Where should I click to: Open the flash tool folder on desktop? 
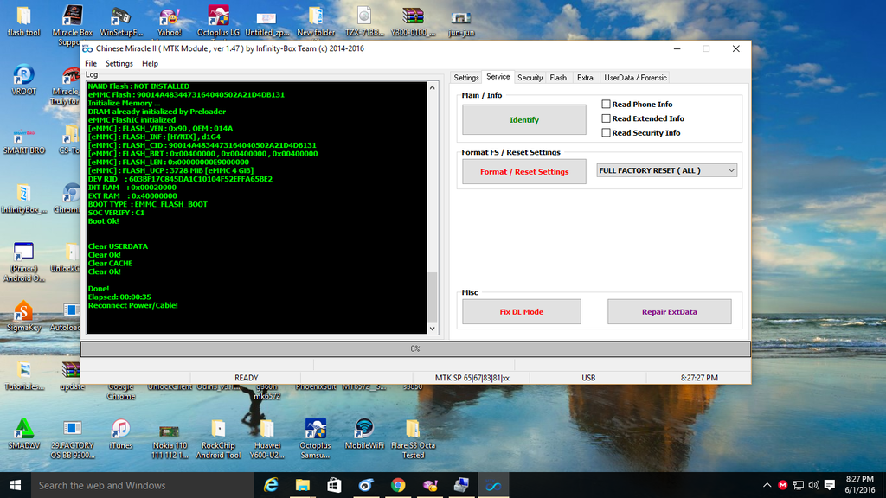click(x=23, y=16)
